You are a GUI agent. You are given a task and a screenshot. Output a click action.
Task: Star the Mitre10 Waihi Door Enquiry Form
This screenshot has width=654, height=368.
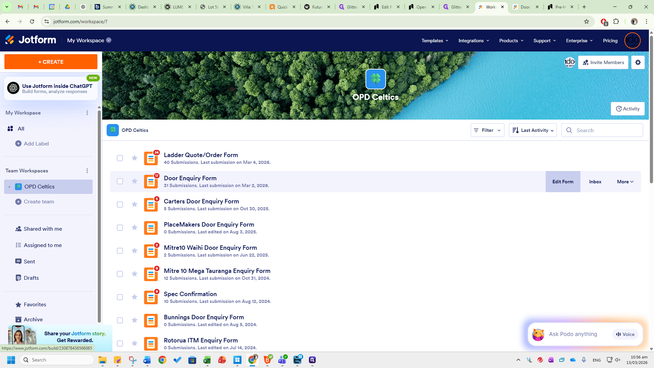pyautogui.click(x=135, y=250)
